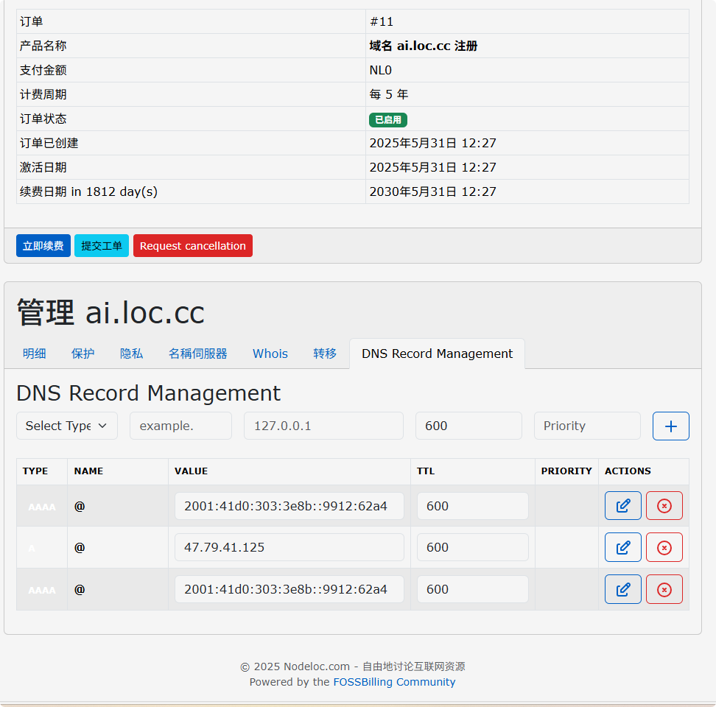Click the TTL column header
The width and height of the screenshot is (716, 707).
click(426, 471)
